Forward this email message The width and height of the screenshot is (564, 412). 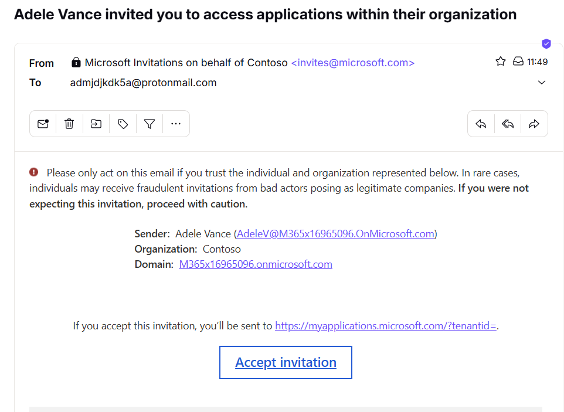[x=534, y=124]
